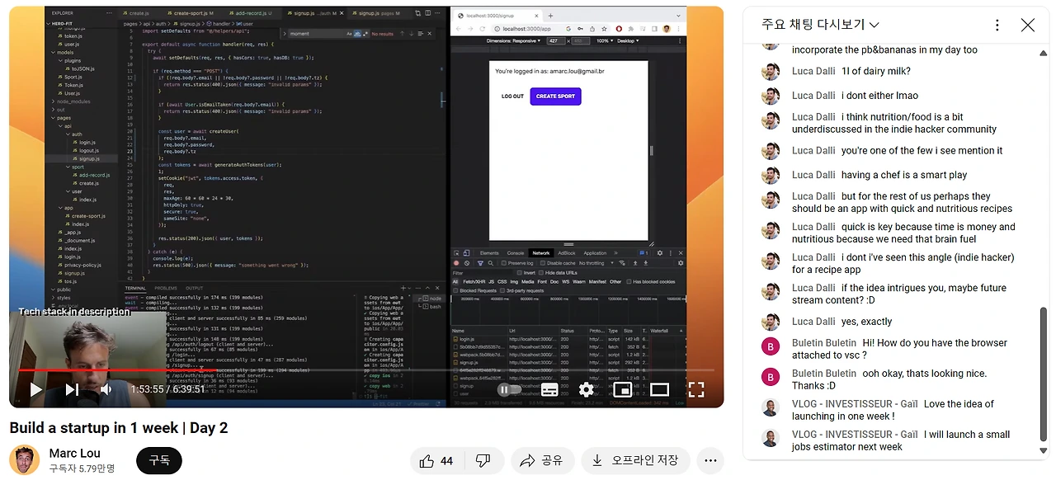Toggle the autoplay switch in player
The height and width of the screenshot is (480, 1056).
pyautogui.click(x=510, y=389)
